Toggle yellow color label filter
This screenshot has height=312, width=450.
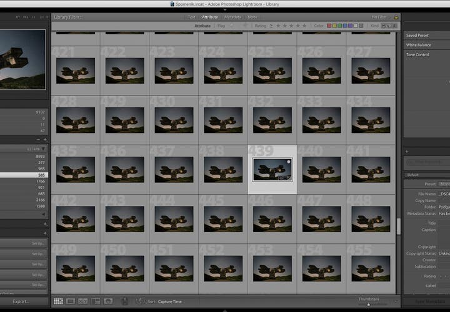334,26
